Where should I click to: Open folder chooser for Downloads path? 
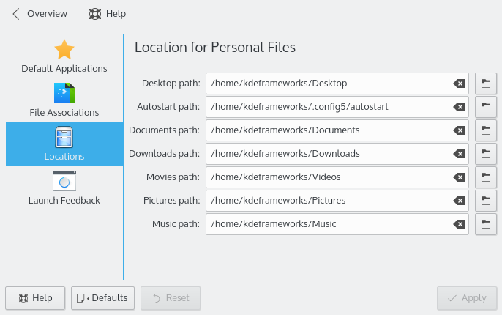click(x=486, y=154)
